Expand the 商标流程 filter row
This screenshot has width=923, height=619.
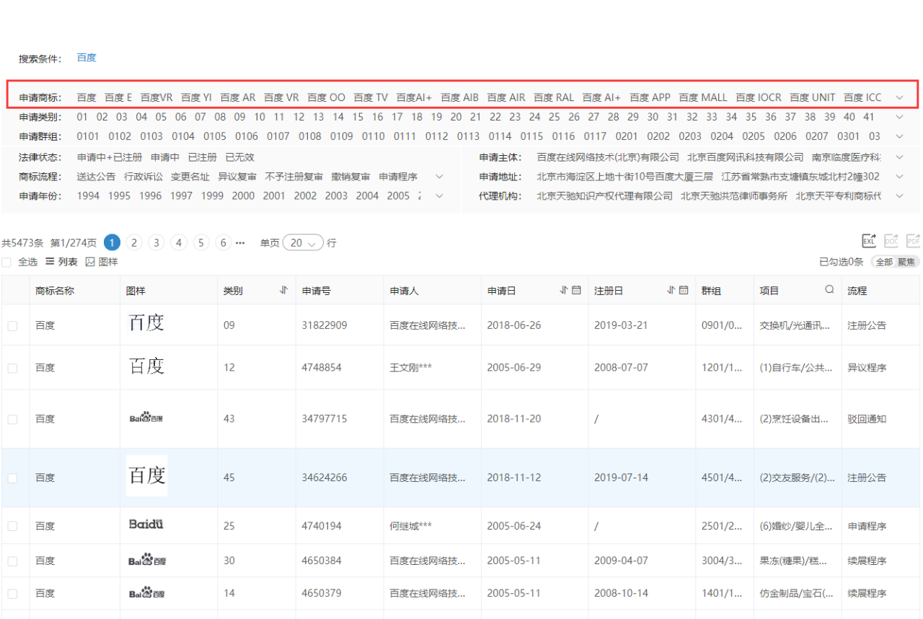click(439, 176)
